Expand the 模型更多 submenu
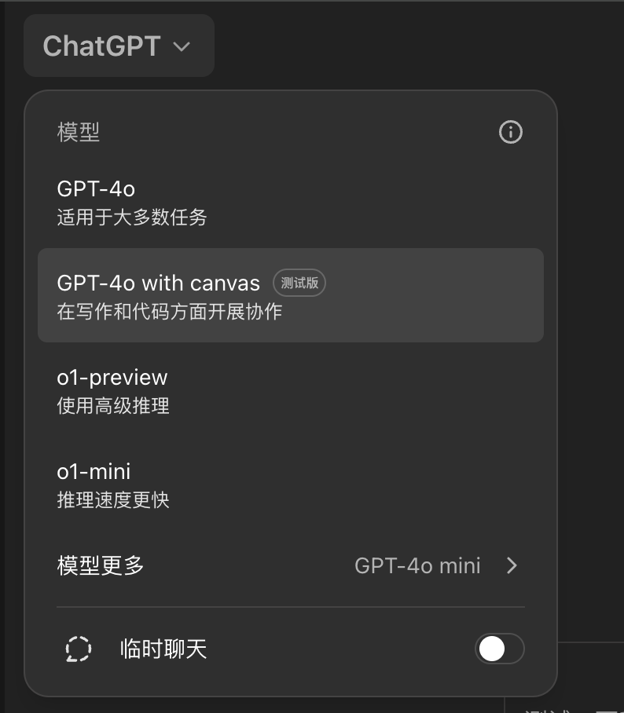 [101, 565]
